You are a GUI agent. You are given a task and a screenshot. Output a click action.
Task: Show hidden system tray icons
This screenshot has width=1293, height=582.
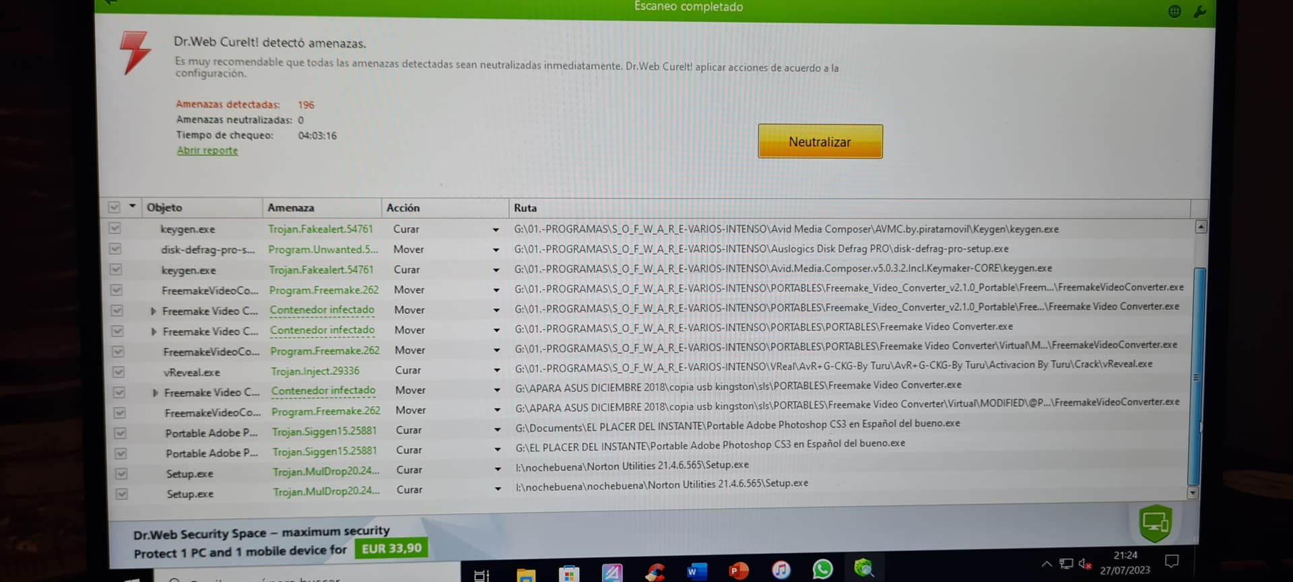coord(1047,564)
